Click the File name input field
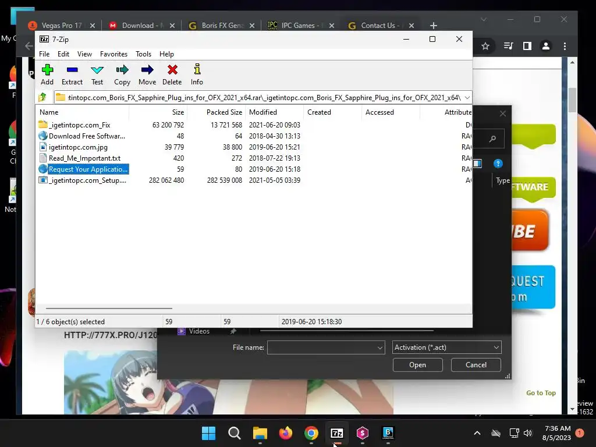Image resolution: width=596 pixels, height=447 pixels. click(x=326, y=347)
